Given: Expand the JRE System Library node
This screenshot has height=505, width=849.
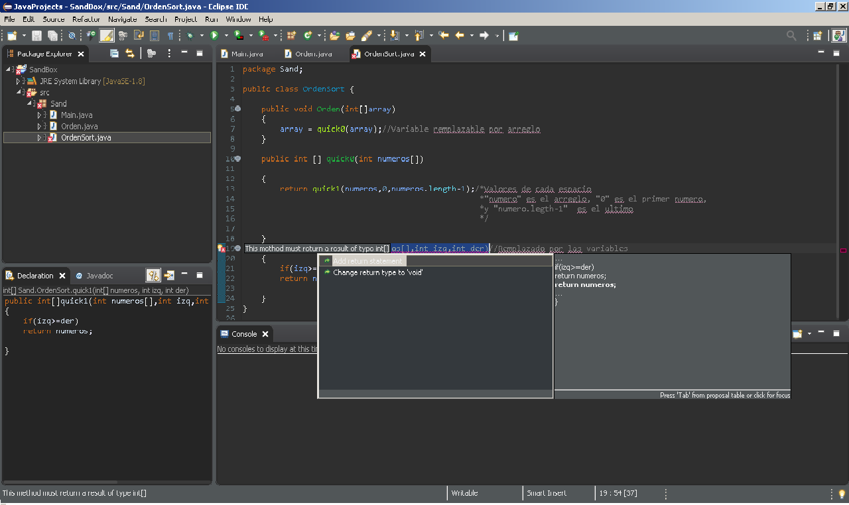Looking at the screenshot, I should pos(19,81).
